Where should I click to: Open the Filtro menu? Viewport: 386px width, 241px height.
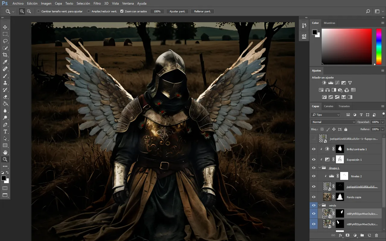point(97,4)
